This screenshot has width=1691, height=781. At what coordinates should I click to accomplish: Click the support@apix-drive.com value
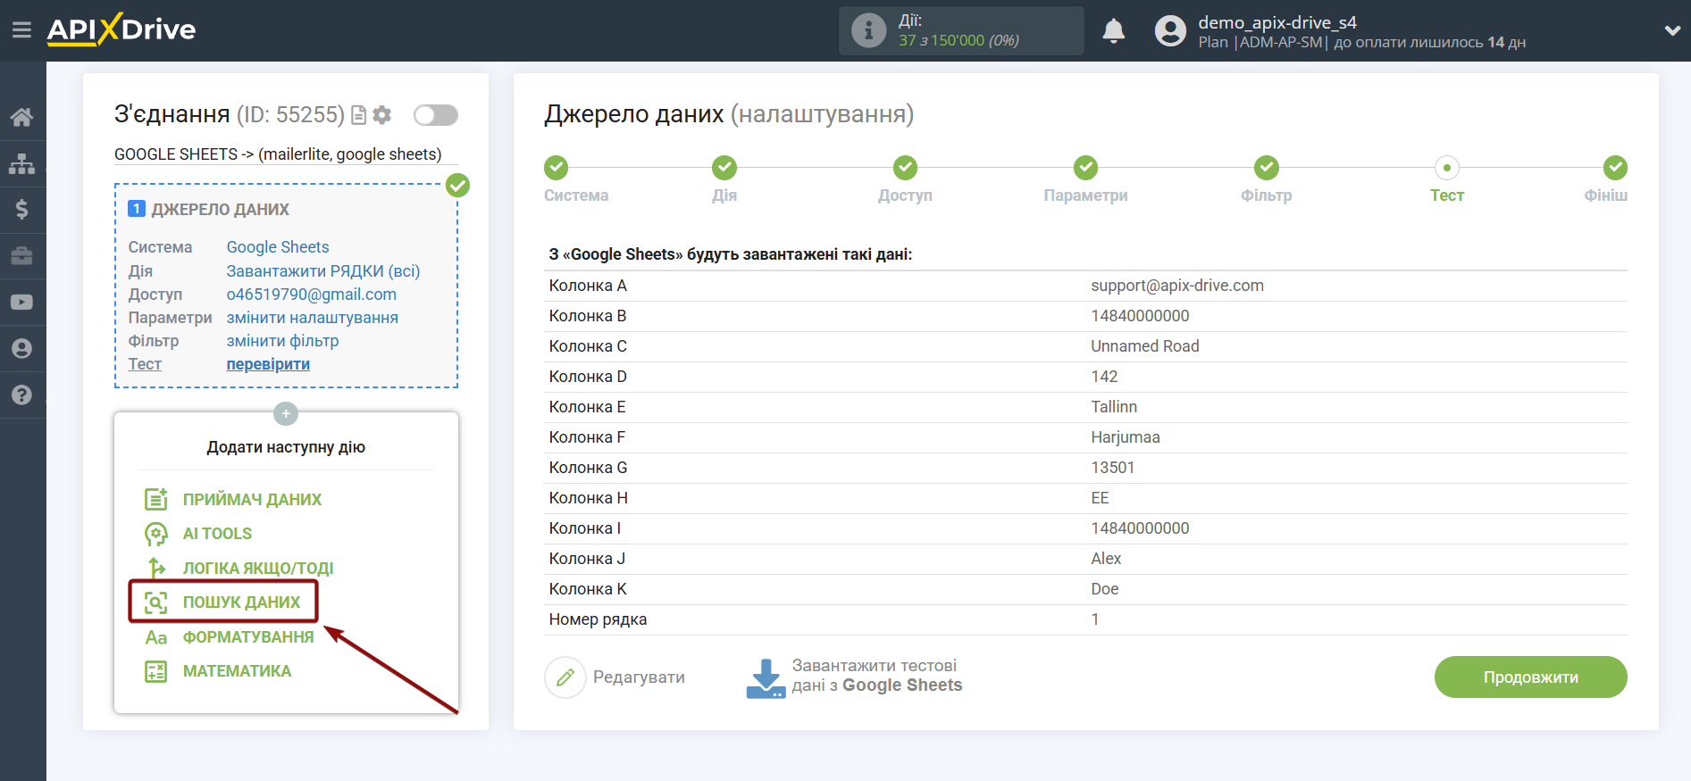pos(1177,286)
